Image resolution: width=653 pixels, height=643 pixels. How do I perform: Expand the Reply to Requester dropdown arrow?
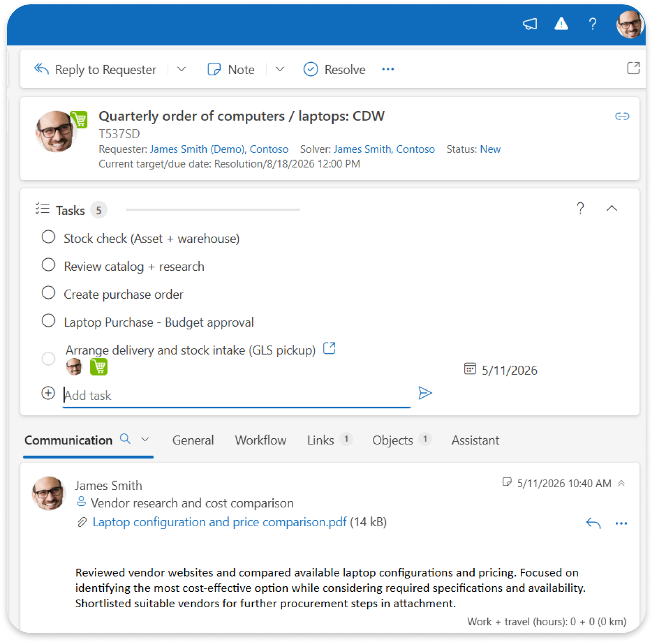[182, 69]
